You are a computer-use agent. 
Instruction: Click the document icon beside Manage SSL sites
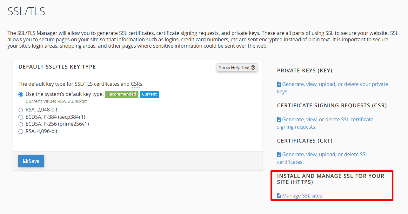(279, 196)
